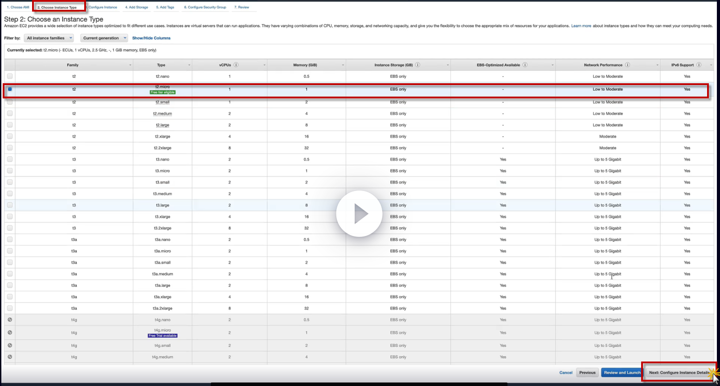Viewport: 720px width, 386px height.
Task: Open the Family column sort arrow
Action: tap(130, 65)
